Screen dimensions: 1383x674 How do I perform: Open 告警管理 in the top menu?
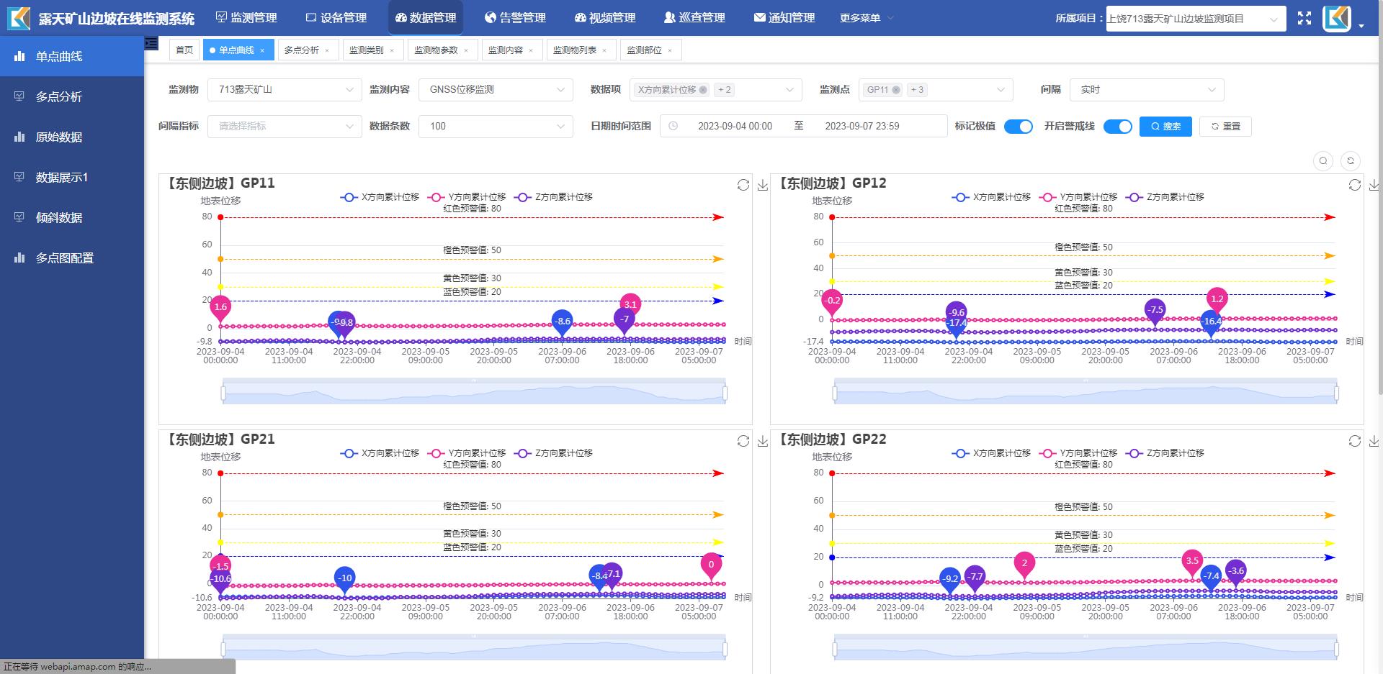[515, 18]
